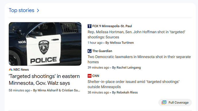Viewport: 198px width, 111px height.
Task: Read Two Democratic lawmakers in Minnesota headline
Action: point(139,59)
